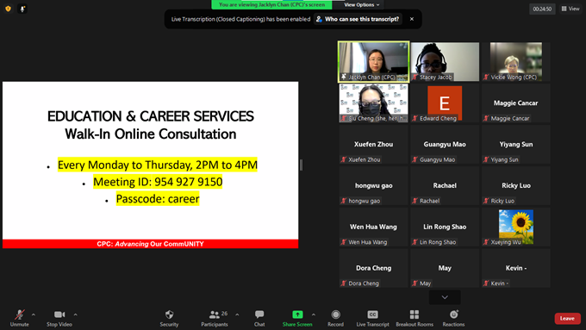Click Every Monday to Thursday schedule text
The height and width of the screenshot is (330, 586).
(x=158, y=165)
